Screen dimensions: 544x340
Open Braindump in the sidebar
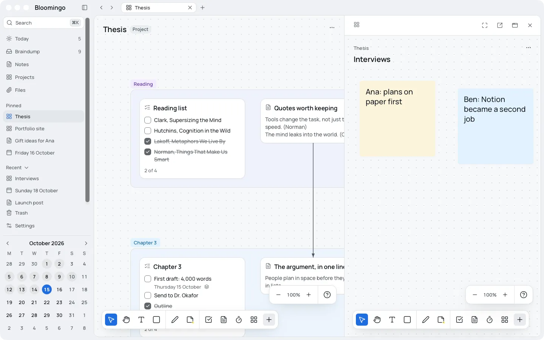[x=43, y=51]
